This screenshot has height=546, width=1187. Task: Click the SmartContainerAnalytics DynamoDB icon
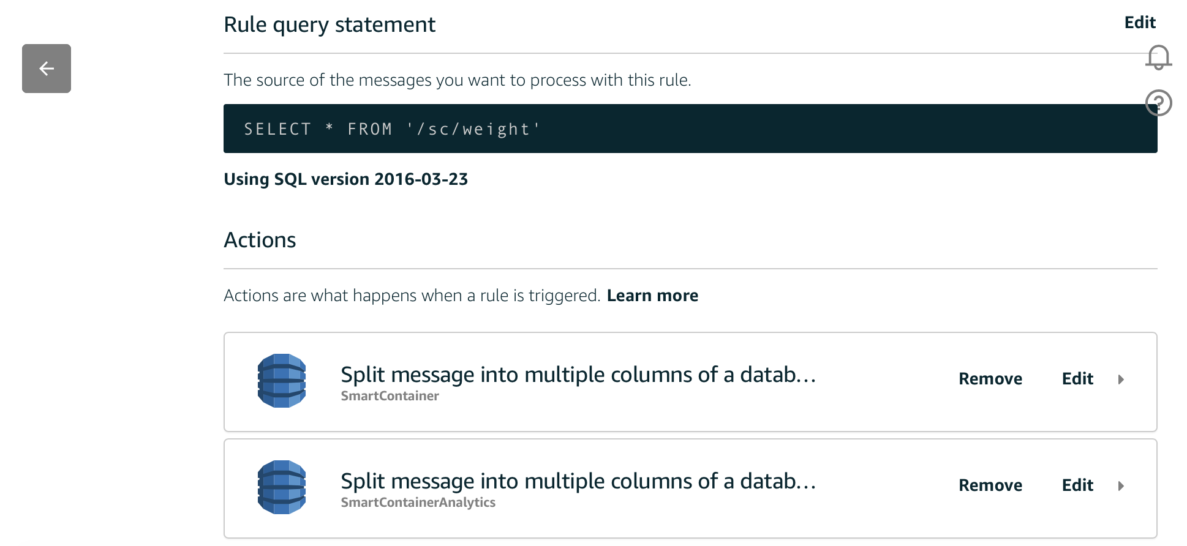(282, 487)
